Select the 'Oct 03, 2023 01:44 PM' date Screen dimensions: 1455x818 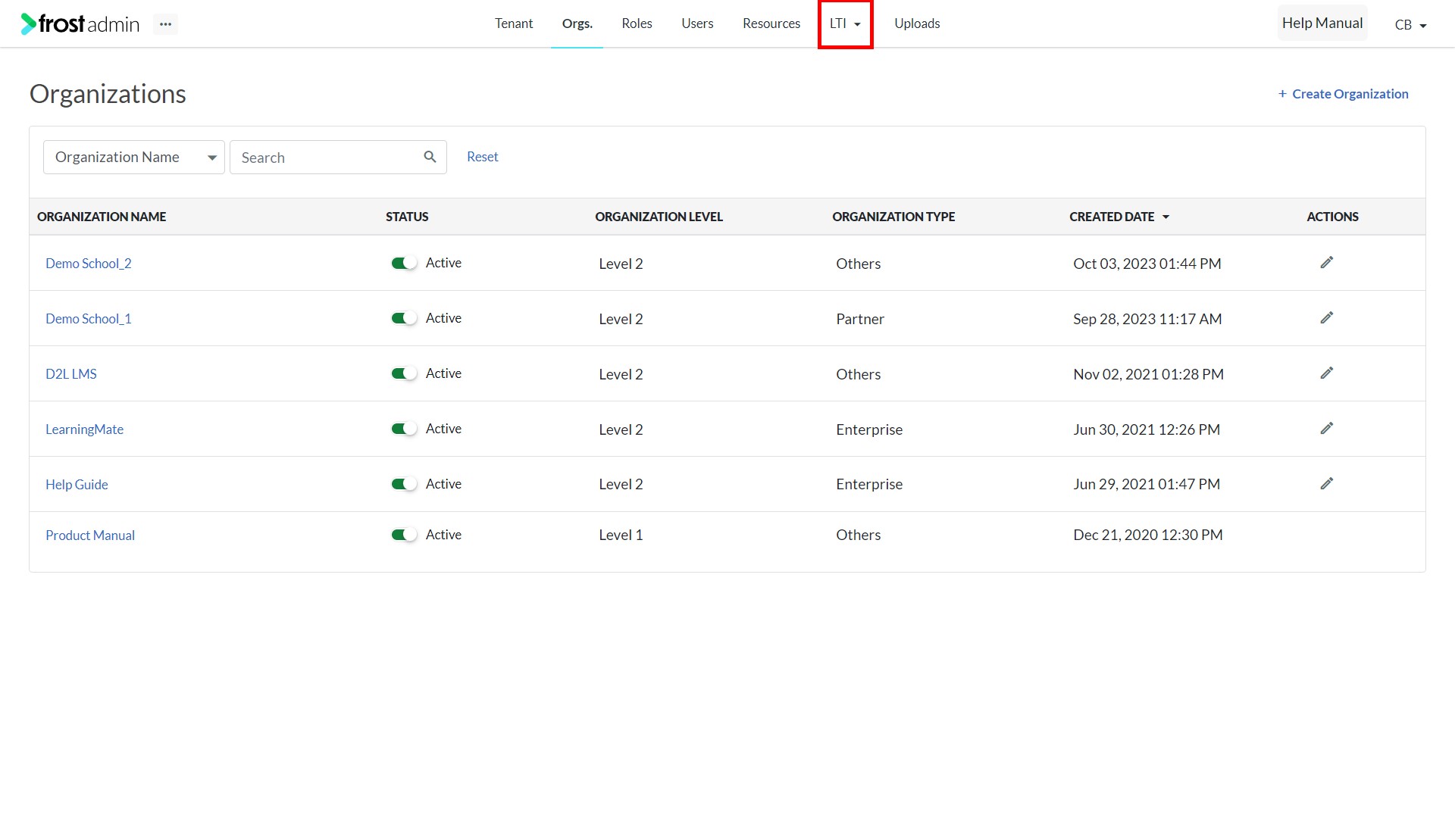point(1147,264)
